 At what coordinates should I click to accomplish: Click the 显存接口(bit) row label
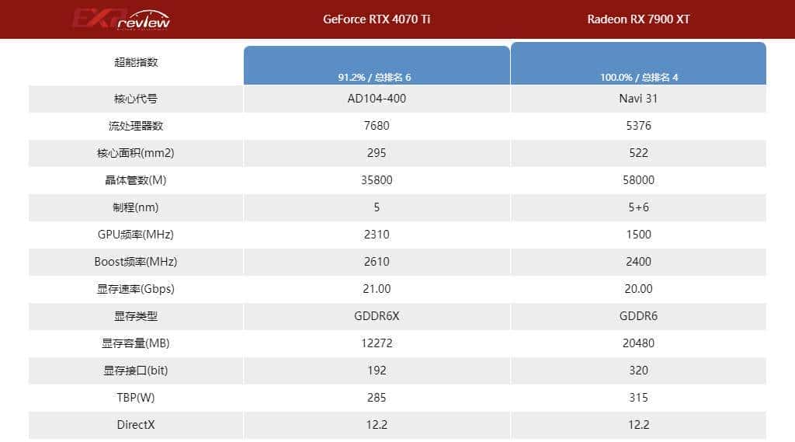(x=136, y=371)
